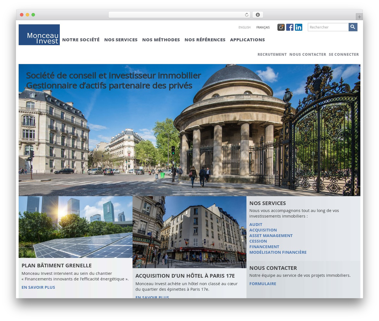Screen dimensions: 379x321
Task: Click En savoir plus under Plan Bâtiment Grenelle
Action: click(x=38, y=287)
